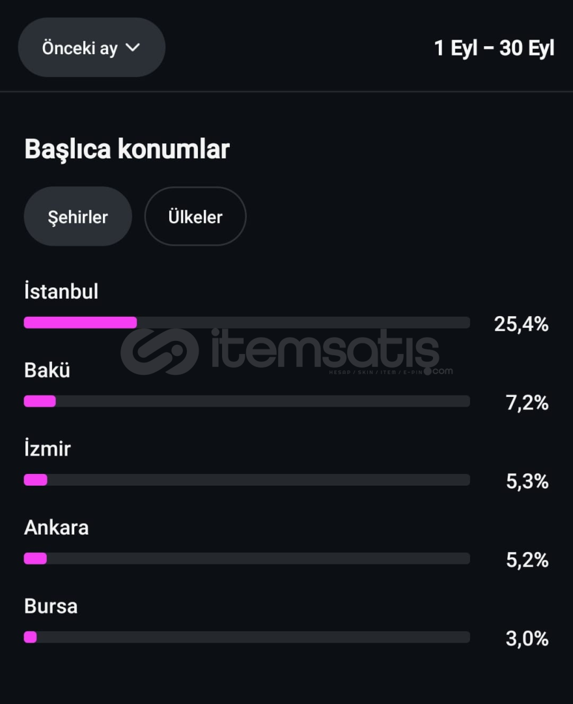Screen dimensions: 573x704
Task: Click the Bursa progress bar
Action: [x=247, y=637]
